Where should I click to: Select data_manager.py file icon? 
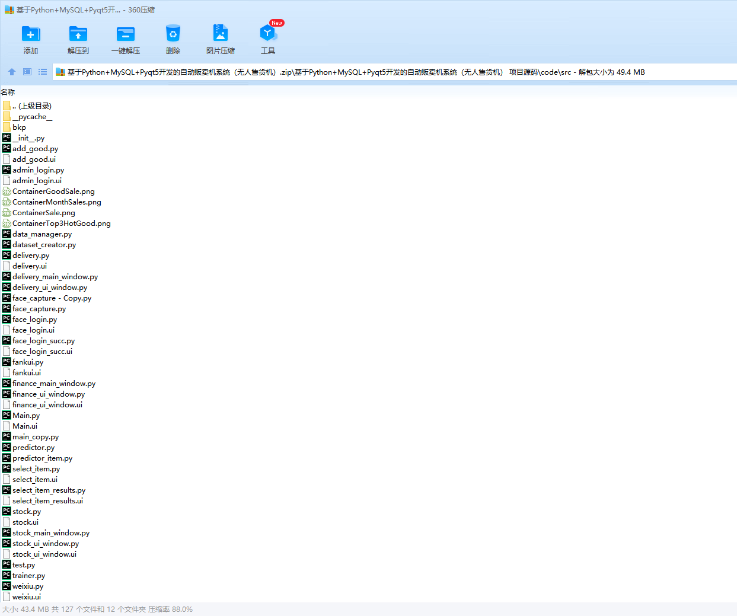pos(7,234)
